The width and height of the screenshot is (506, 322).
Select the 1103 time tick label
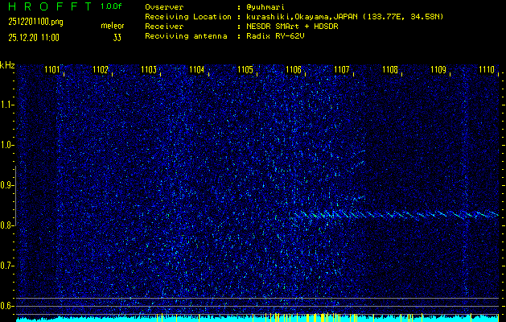pyautogui.click(x=149, y=70)
